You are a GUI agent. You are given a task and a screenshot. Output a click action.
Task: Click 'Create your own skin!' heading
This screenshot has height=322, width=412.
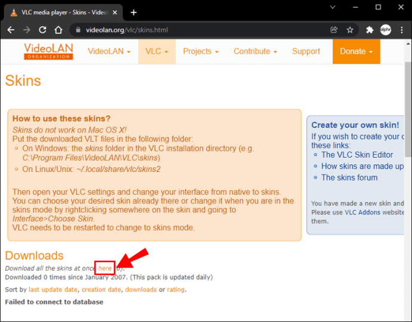point(355,125)
